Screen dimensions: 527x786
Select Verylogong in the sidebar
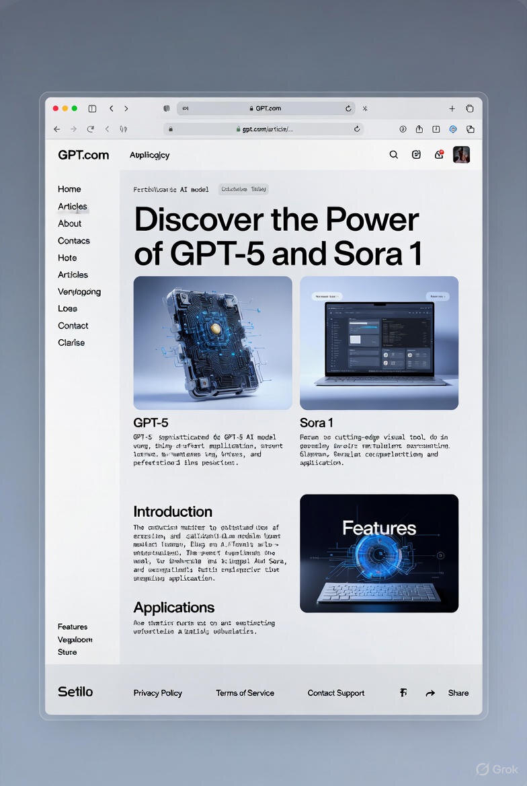pos(79,292)
